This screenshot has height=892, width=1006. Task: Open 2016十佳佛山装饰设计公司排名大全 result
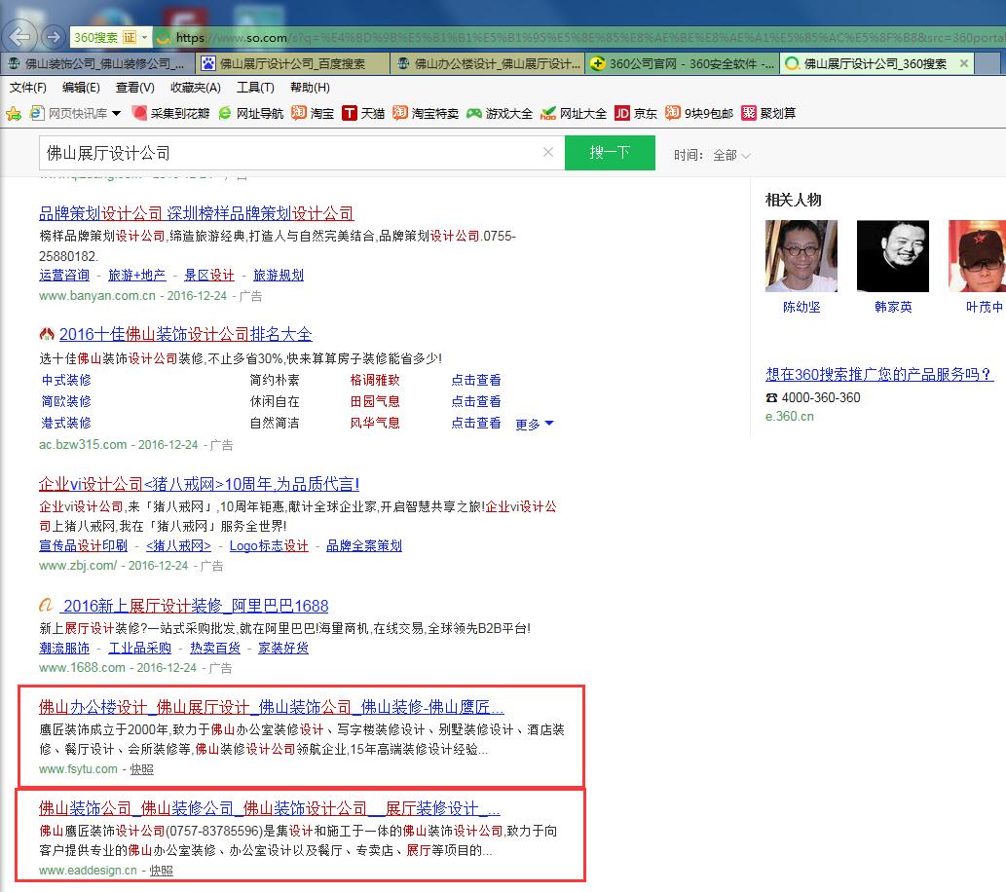185,334
